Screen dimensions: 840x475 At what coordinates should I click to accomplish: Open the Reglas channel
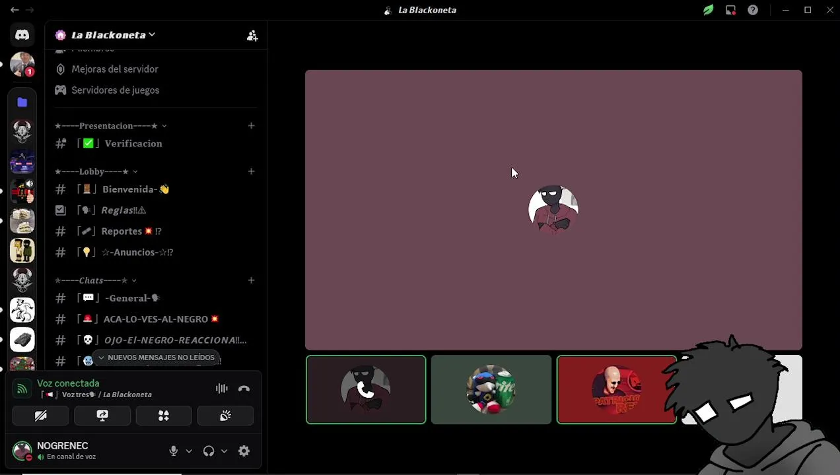155,210
